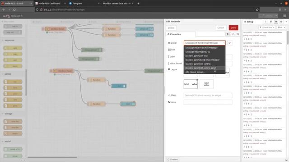Focus the palette filter nodes search box

coord(13,22)
